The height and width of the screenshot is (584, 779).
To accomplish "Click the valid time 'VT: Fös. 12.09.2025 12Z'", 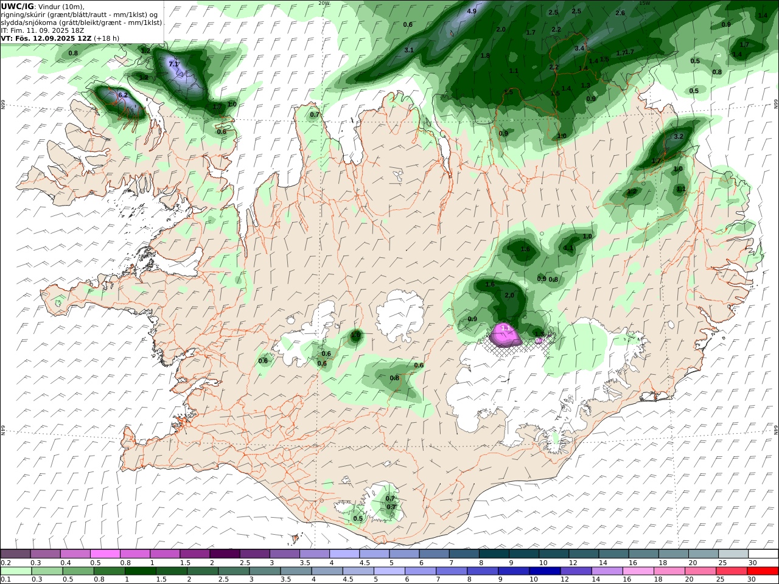I will coord(46,38).
